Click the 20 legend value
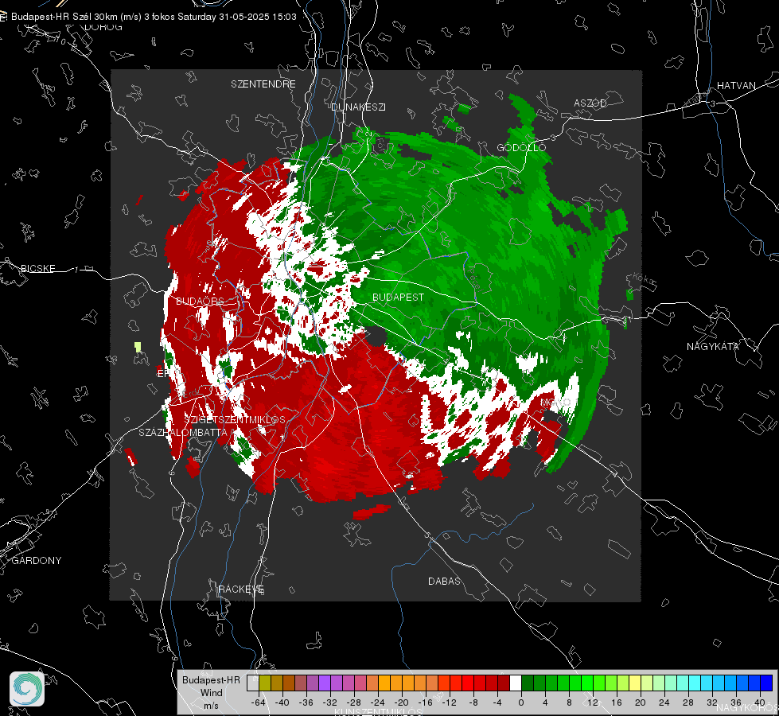This screenshot has height=716, width=779. (x=641, y=702)
